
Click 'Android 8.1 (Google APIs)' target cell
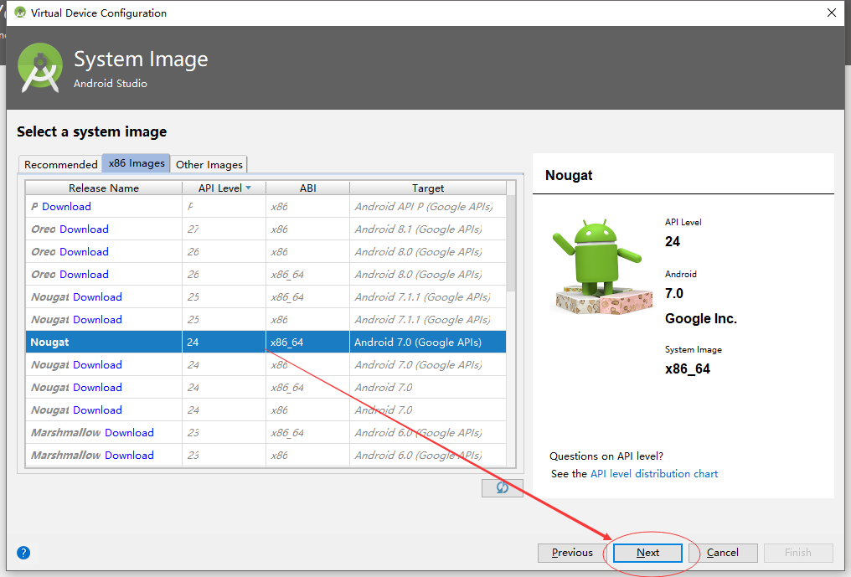pos(419,229)
